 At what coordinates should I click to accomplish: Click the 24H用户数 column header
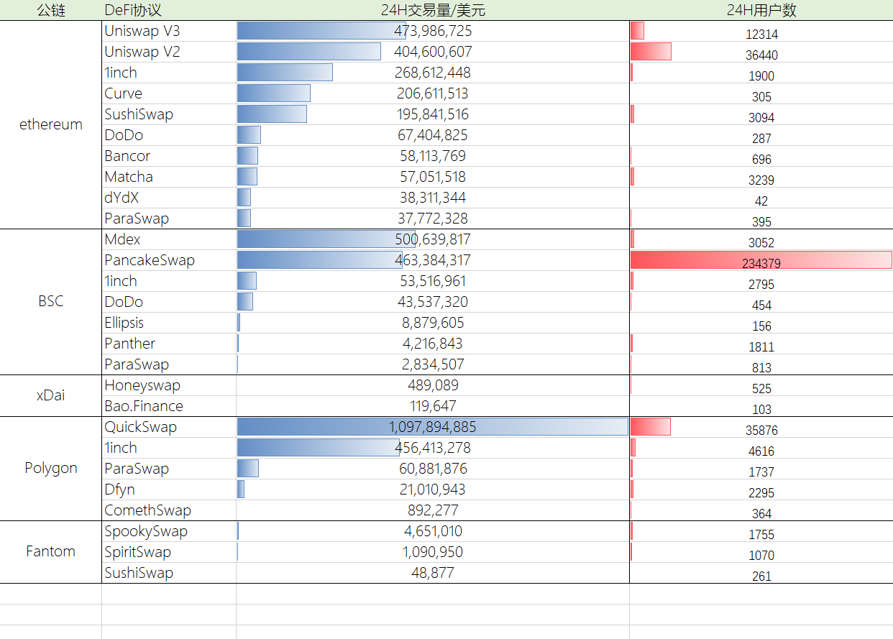point(761,10)
